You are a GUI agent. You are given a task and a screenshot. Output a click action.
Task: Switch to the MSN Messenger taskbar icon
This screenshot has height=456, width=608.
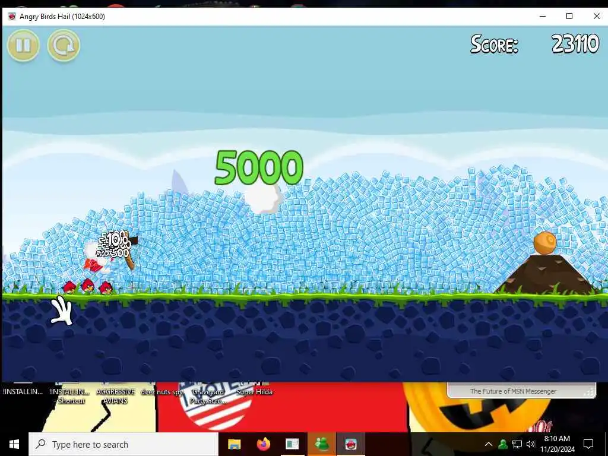(x=322, y=444)
